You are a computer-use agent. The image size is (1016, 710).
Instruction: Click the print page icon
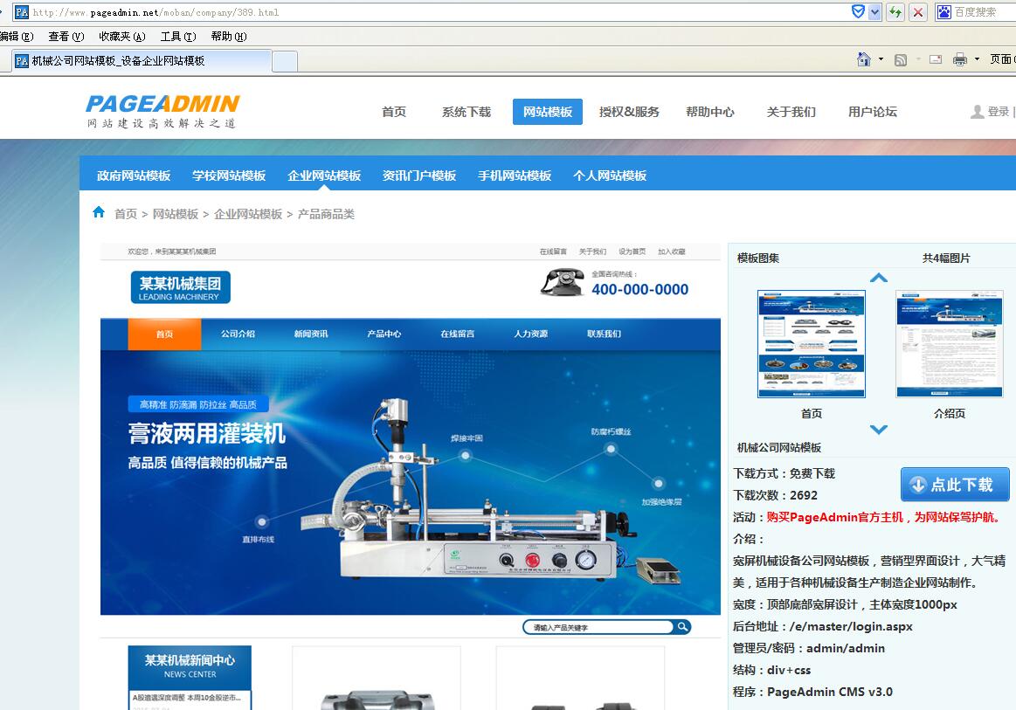(960, 59)
